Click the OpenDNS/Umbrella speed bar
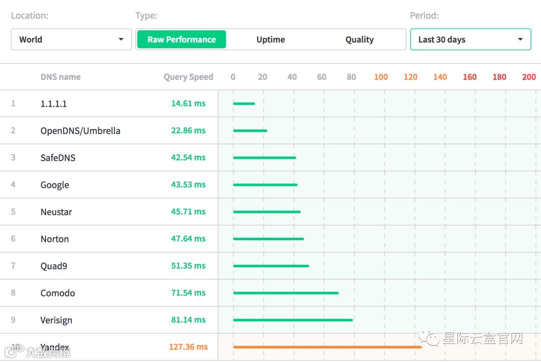Viewport: 541px width, 362px height. click(x=250, y=131)
